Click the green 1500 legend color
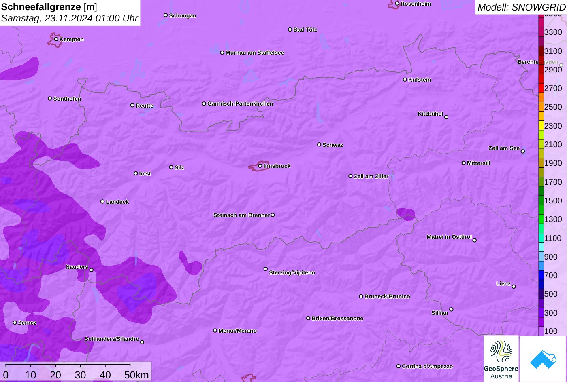This screenshot has height=382, width=567. pos(541,200)
